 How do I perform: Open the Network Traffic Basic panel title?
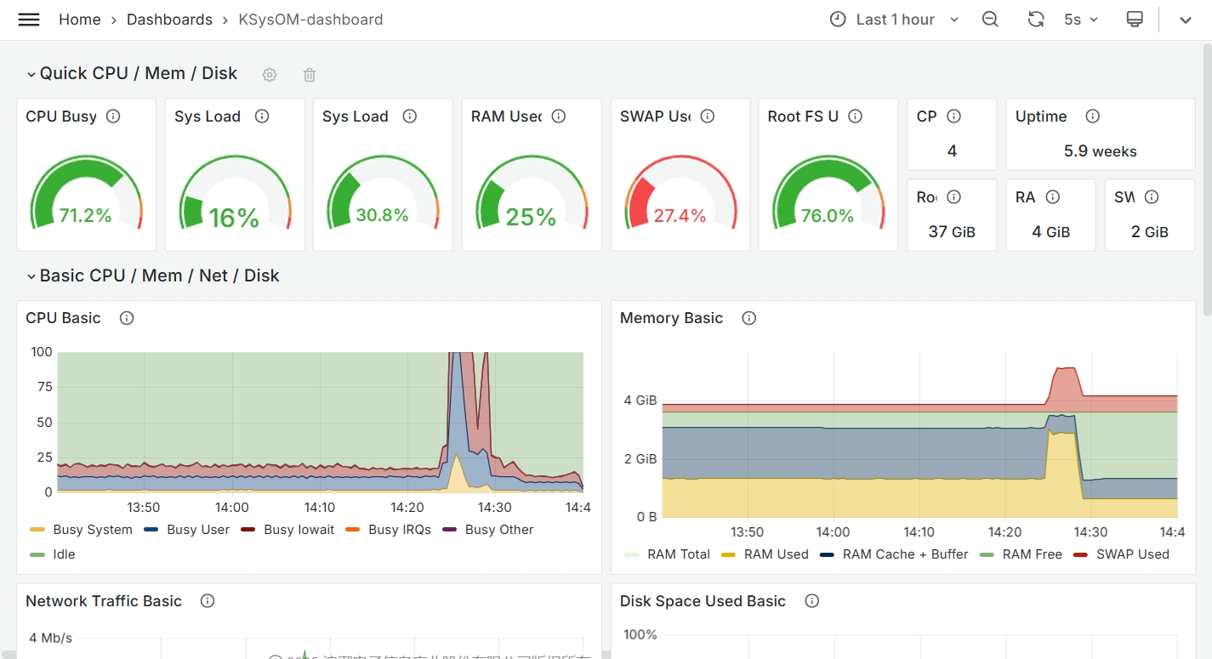pyautogui.click(x=104, y=601)
